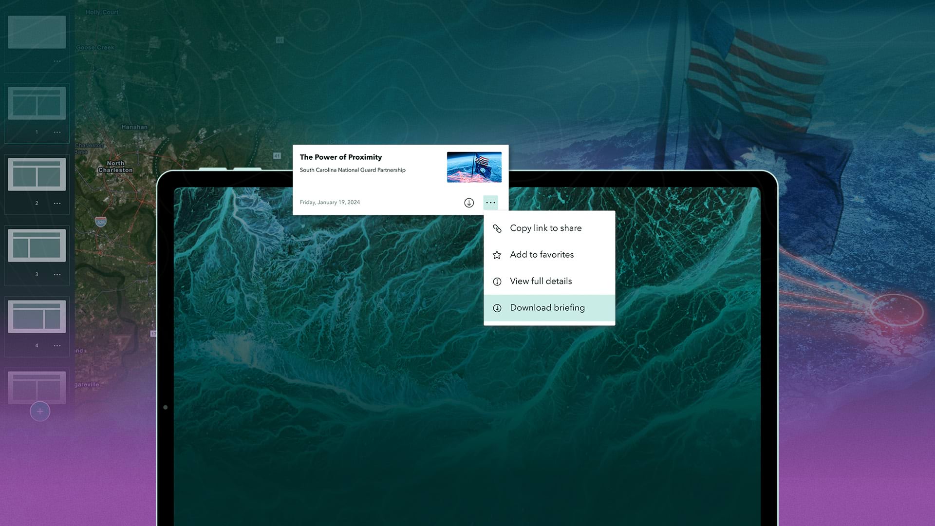Choose Add to favorites

542,255
